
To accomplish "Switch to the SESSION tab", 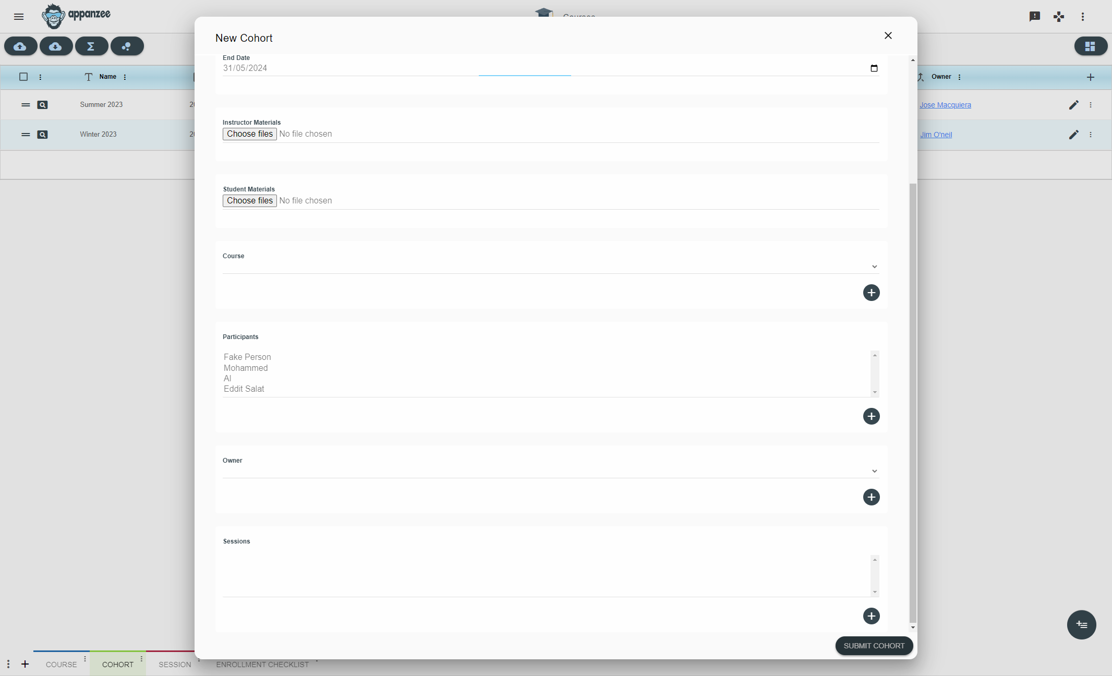I will click(175, 665).
